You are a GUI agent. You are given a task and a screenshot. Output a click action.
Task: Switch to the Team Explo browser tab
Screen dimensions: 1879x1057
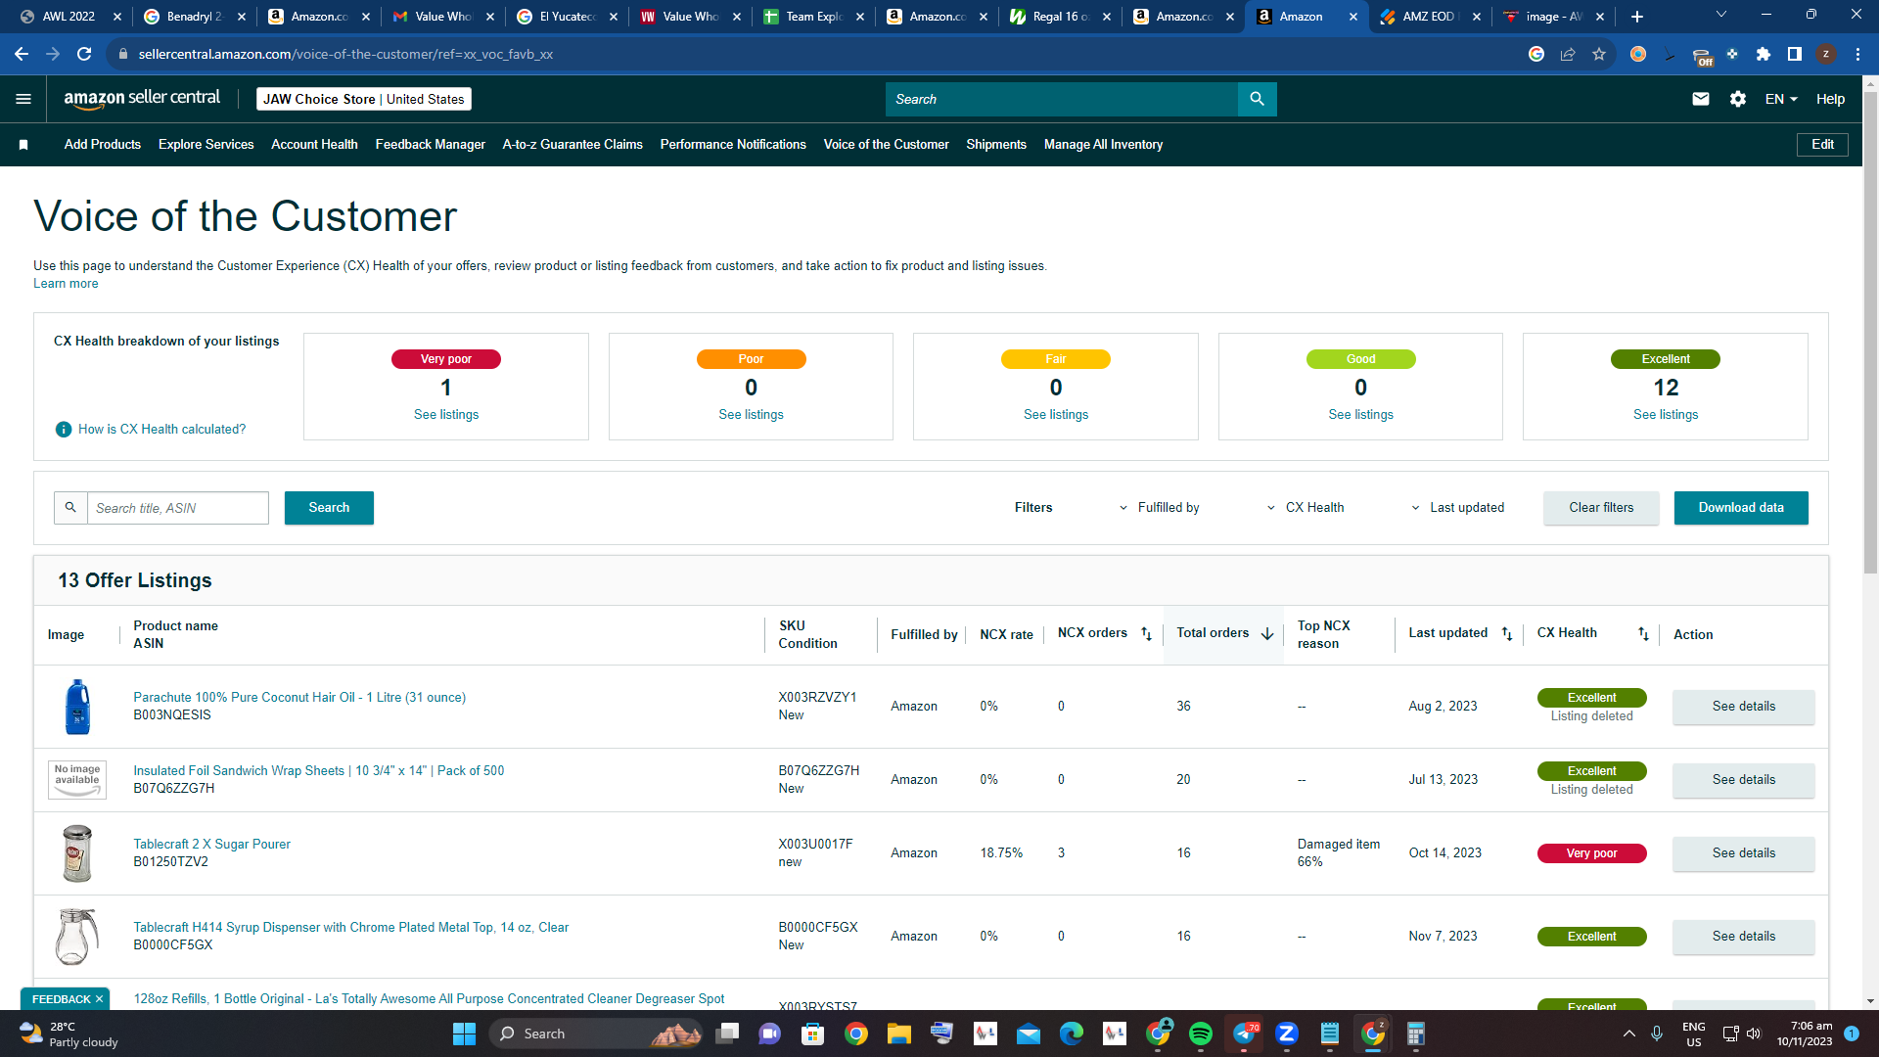pyautogui.click(x=812, y=17)
